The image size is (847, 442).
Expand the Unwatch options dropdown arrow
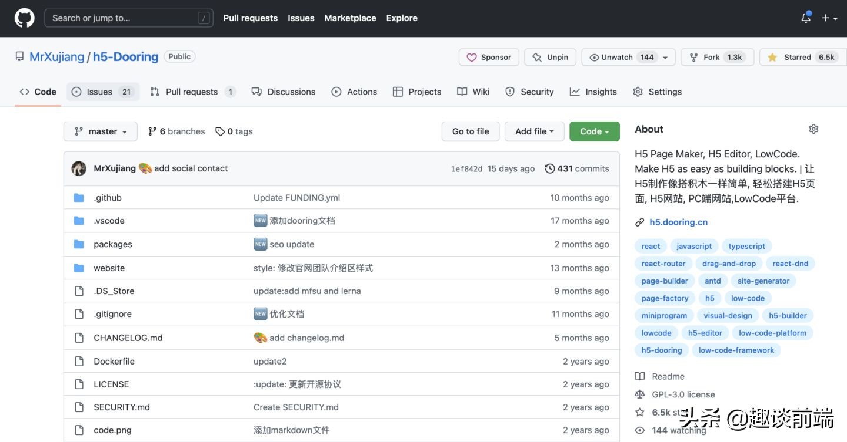(x=666, y=57)
